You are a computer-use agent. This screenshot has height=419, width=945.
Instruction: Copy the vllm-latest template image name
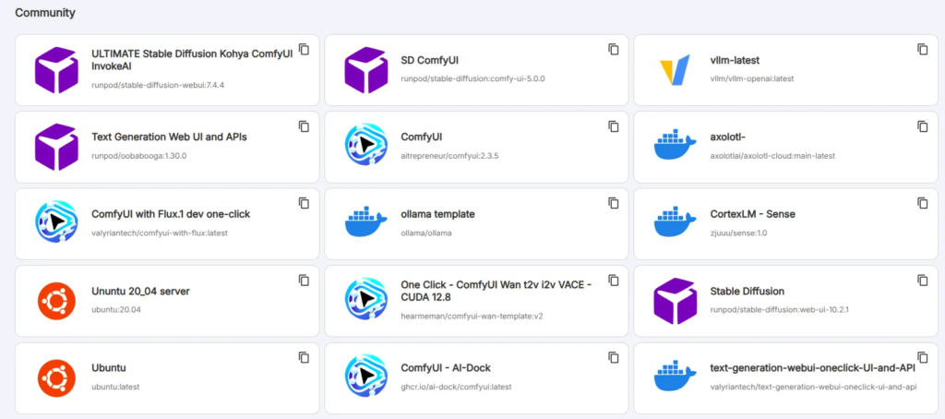coord(922,49)
